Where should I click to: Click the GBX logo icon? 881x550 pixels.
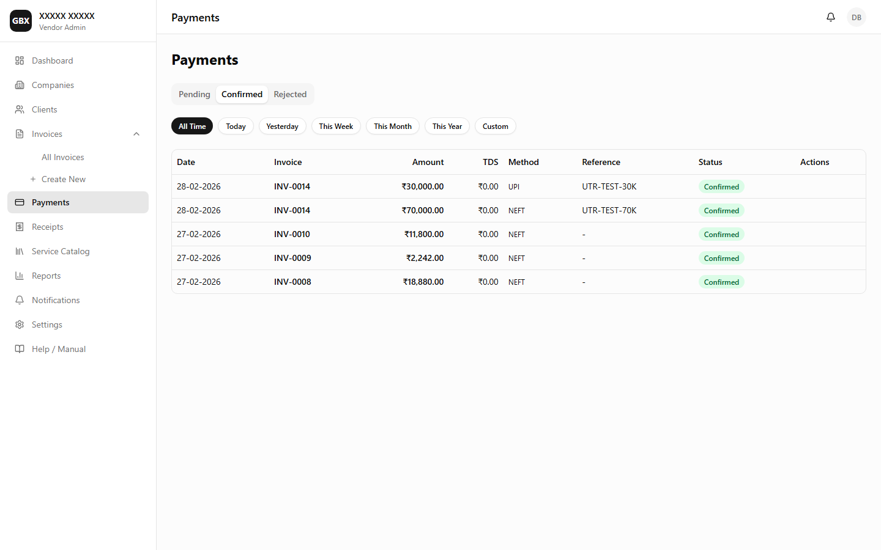(21, 21)
